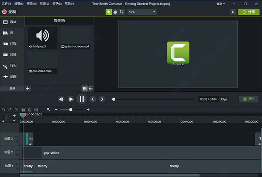Click the Split clip icon
The height and width of the screenshot is (177, 262).
tap(36, 110)
